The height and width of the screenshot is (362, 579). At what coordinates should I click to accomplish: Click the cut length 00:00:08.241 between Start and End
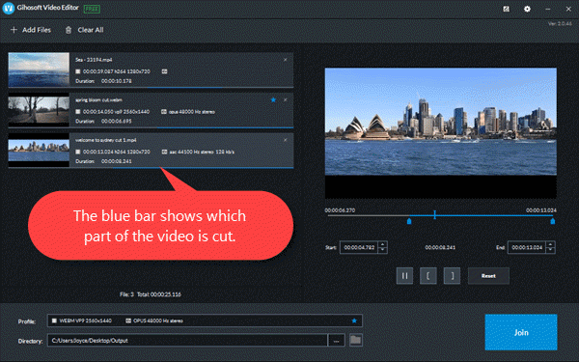[440, 247]
